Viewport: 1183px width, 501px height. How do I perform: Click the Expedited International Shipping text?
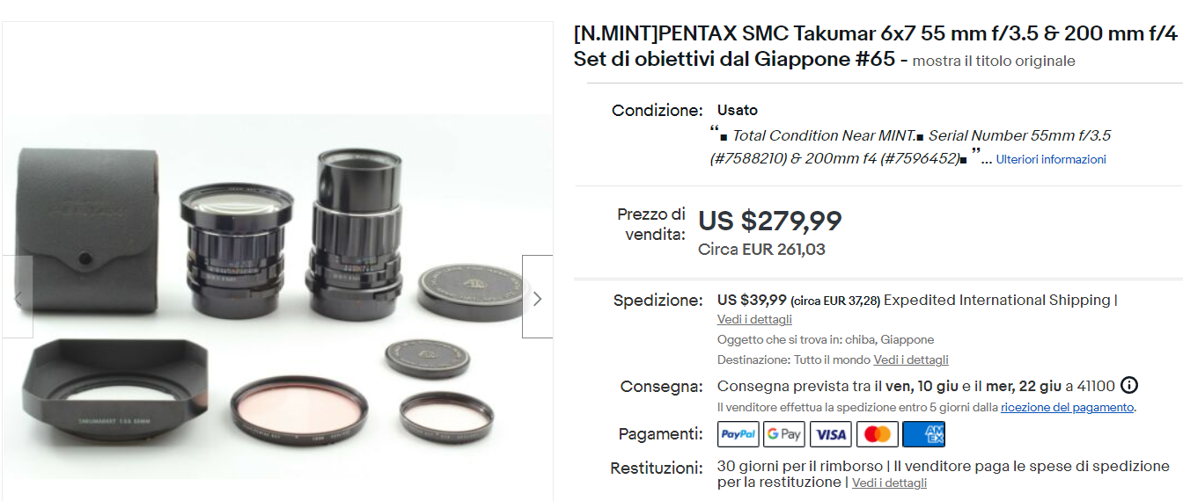(x=997, y=301)
